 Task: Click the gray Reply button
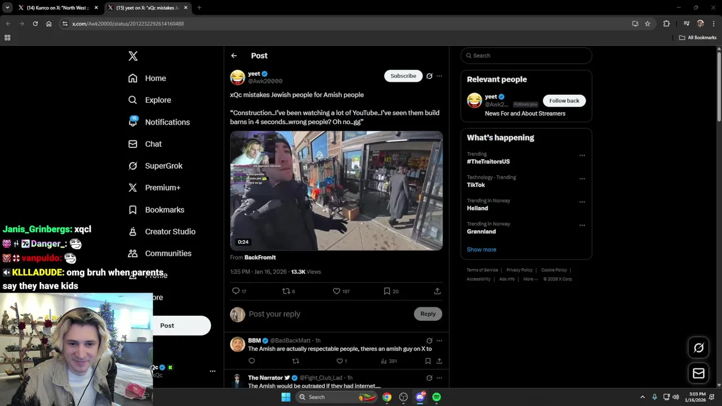(x=428, y=314)
